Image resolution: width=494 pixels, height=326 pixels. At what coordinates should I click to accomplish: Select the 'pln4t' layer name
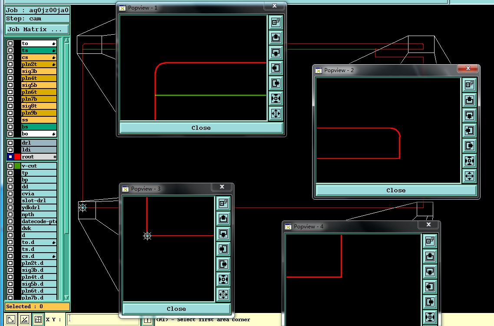pos(39,78)
